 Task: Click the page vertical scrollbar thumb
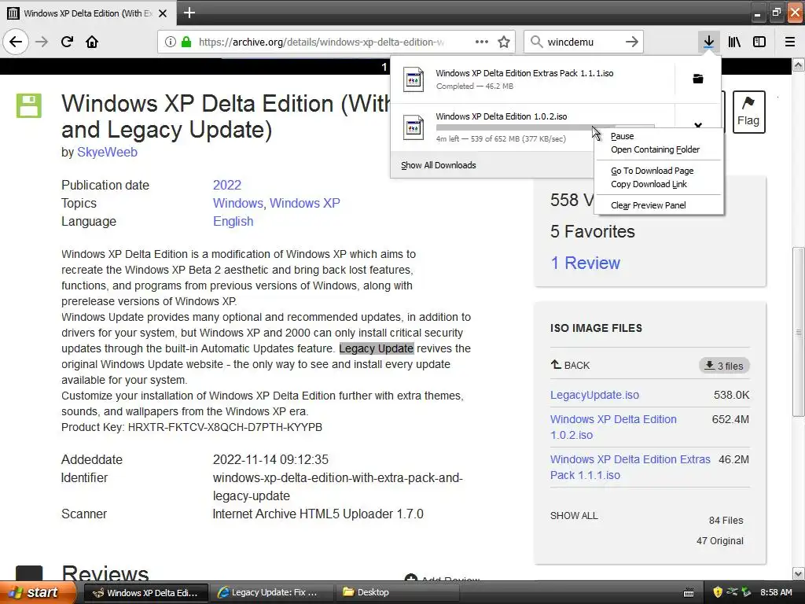[799, 332]
